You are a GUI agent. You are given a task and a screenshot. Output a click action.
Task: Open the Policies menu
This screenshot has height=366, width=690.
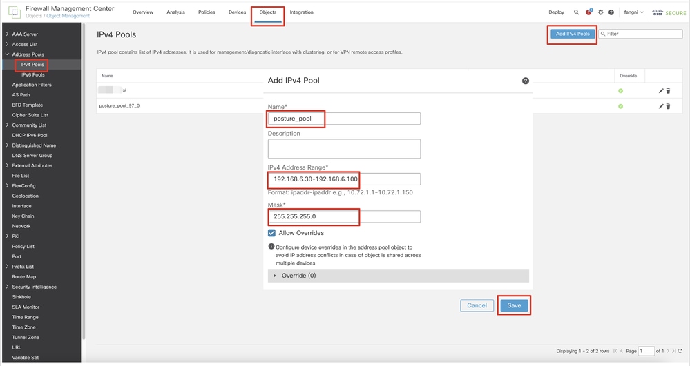click(207, 12)
